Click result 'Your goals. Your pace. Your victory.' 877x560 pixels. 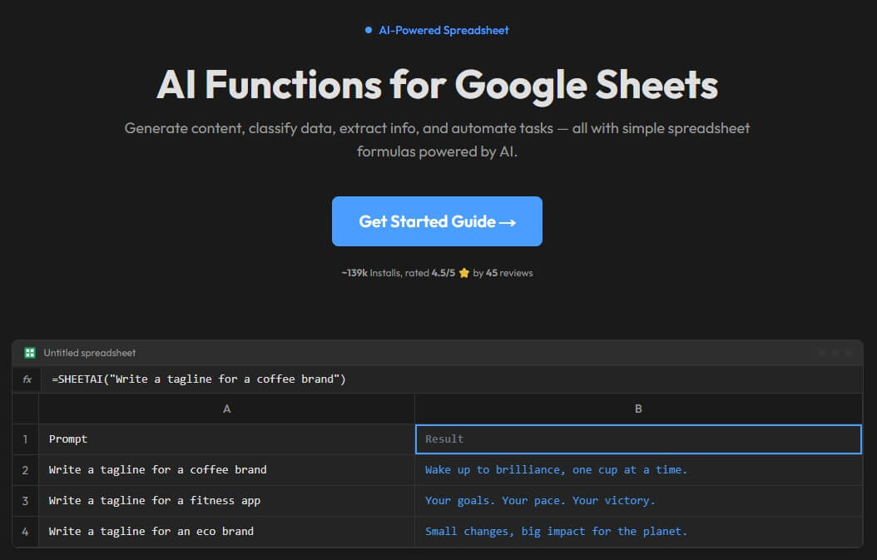pyautogui.click(x=638, y=501)
